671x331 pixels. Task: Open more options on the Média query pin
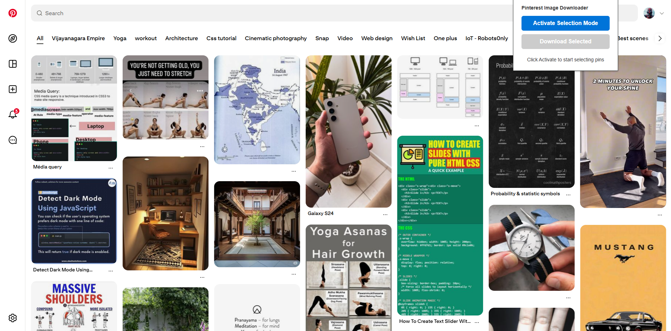point(111,167)
